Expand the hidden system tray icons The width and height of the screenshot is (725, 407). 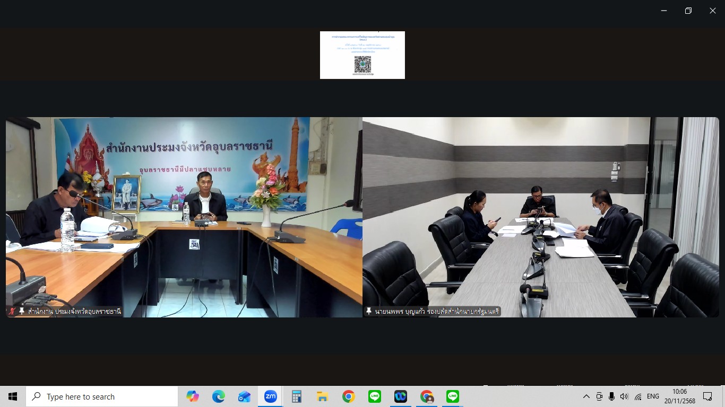586,396
